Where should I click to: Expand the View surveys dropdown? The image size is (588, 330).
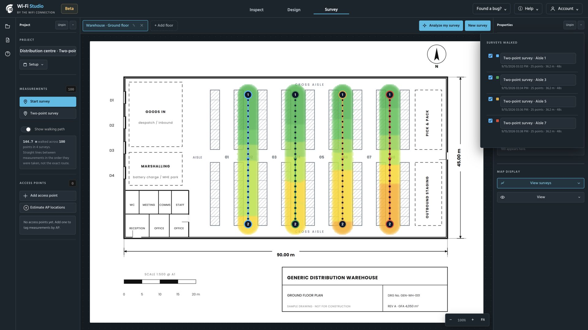click(x=541, y=183)
